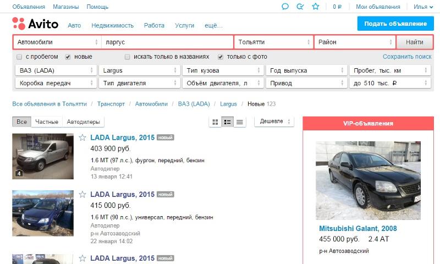Open the Объявления top menu item
440x264 pixels.
point(29,7)
